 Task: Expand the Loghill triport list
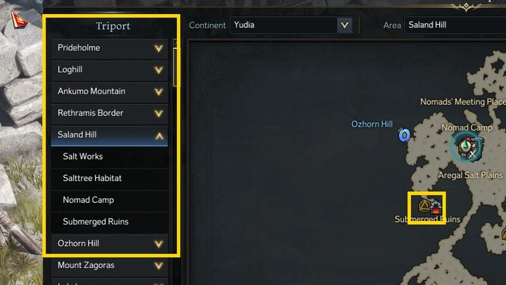click(x=159, y=70)
